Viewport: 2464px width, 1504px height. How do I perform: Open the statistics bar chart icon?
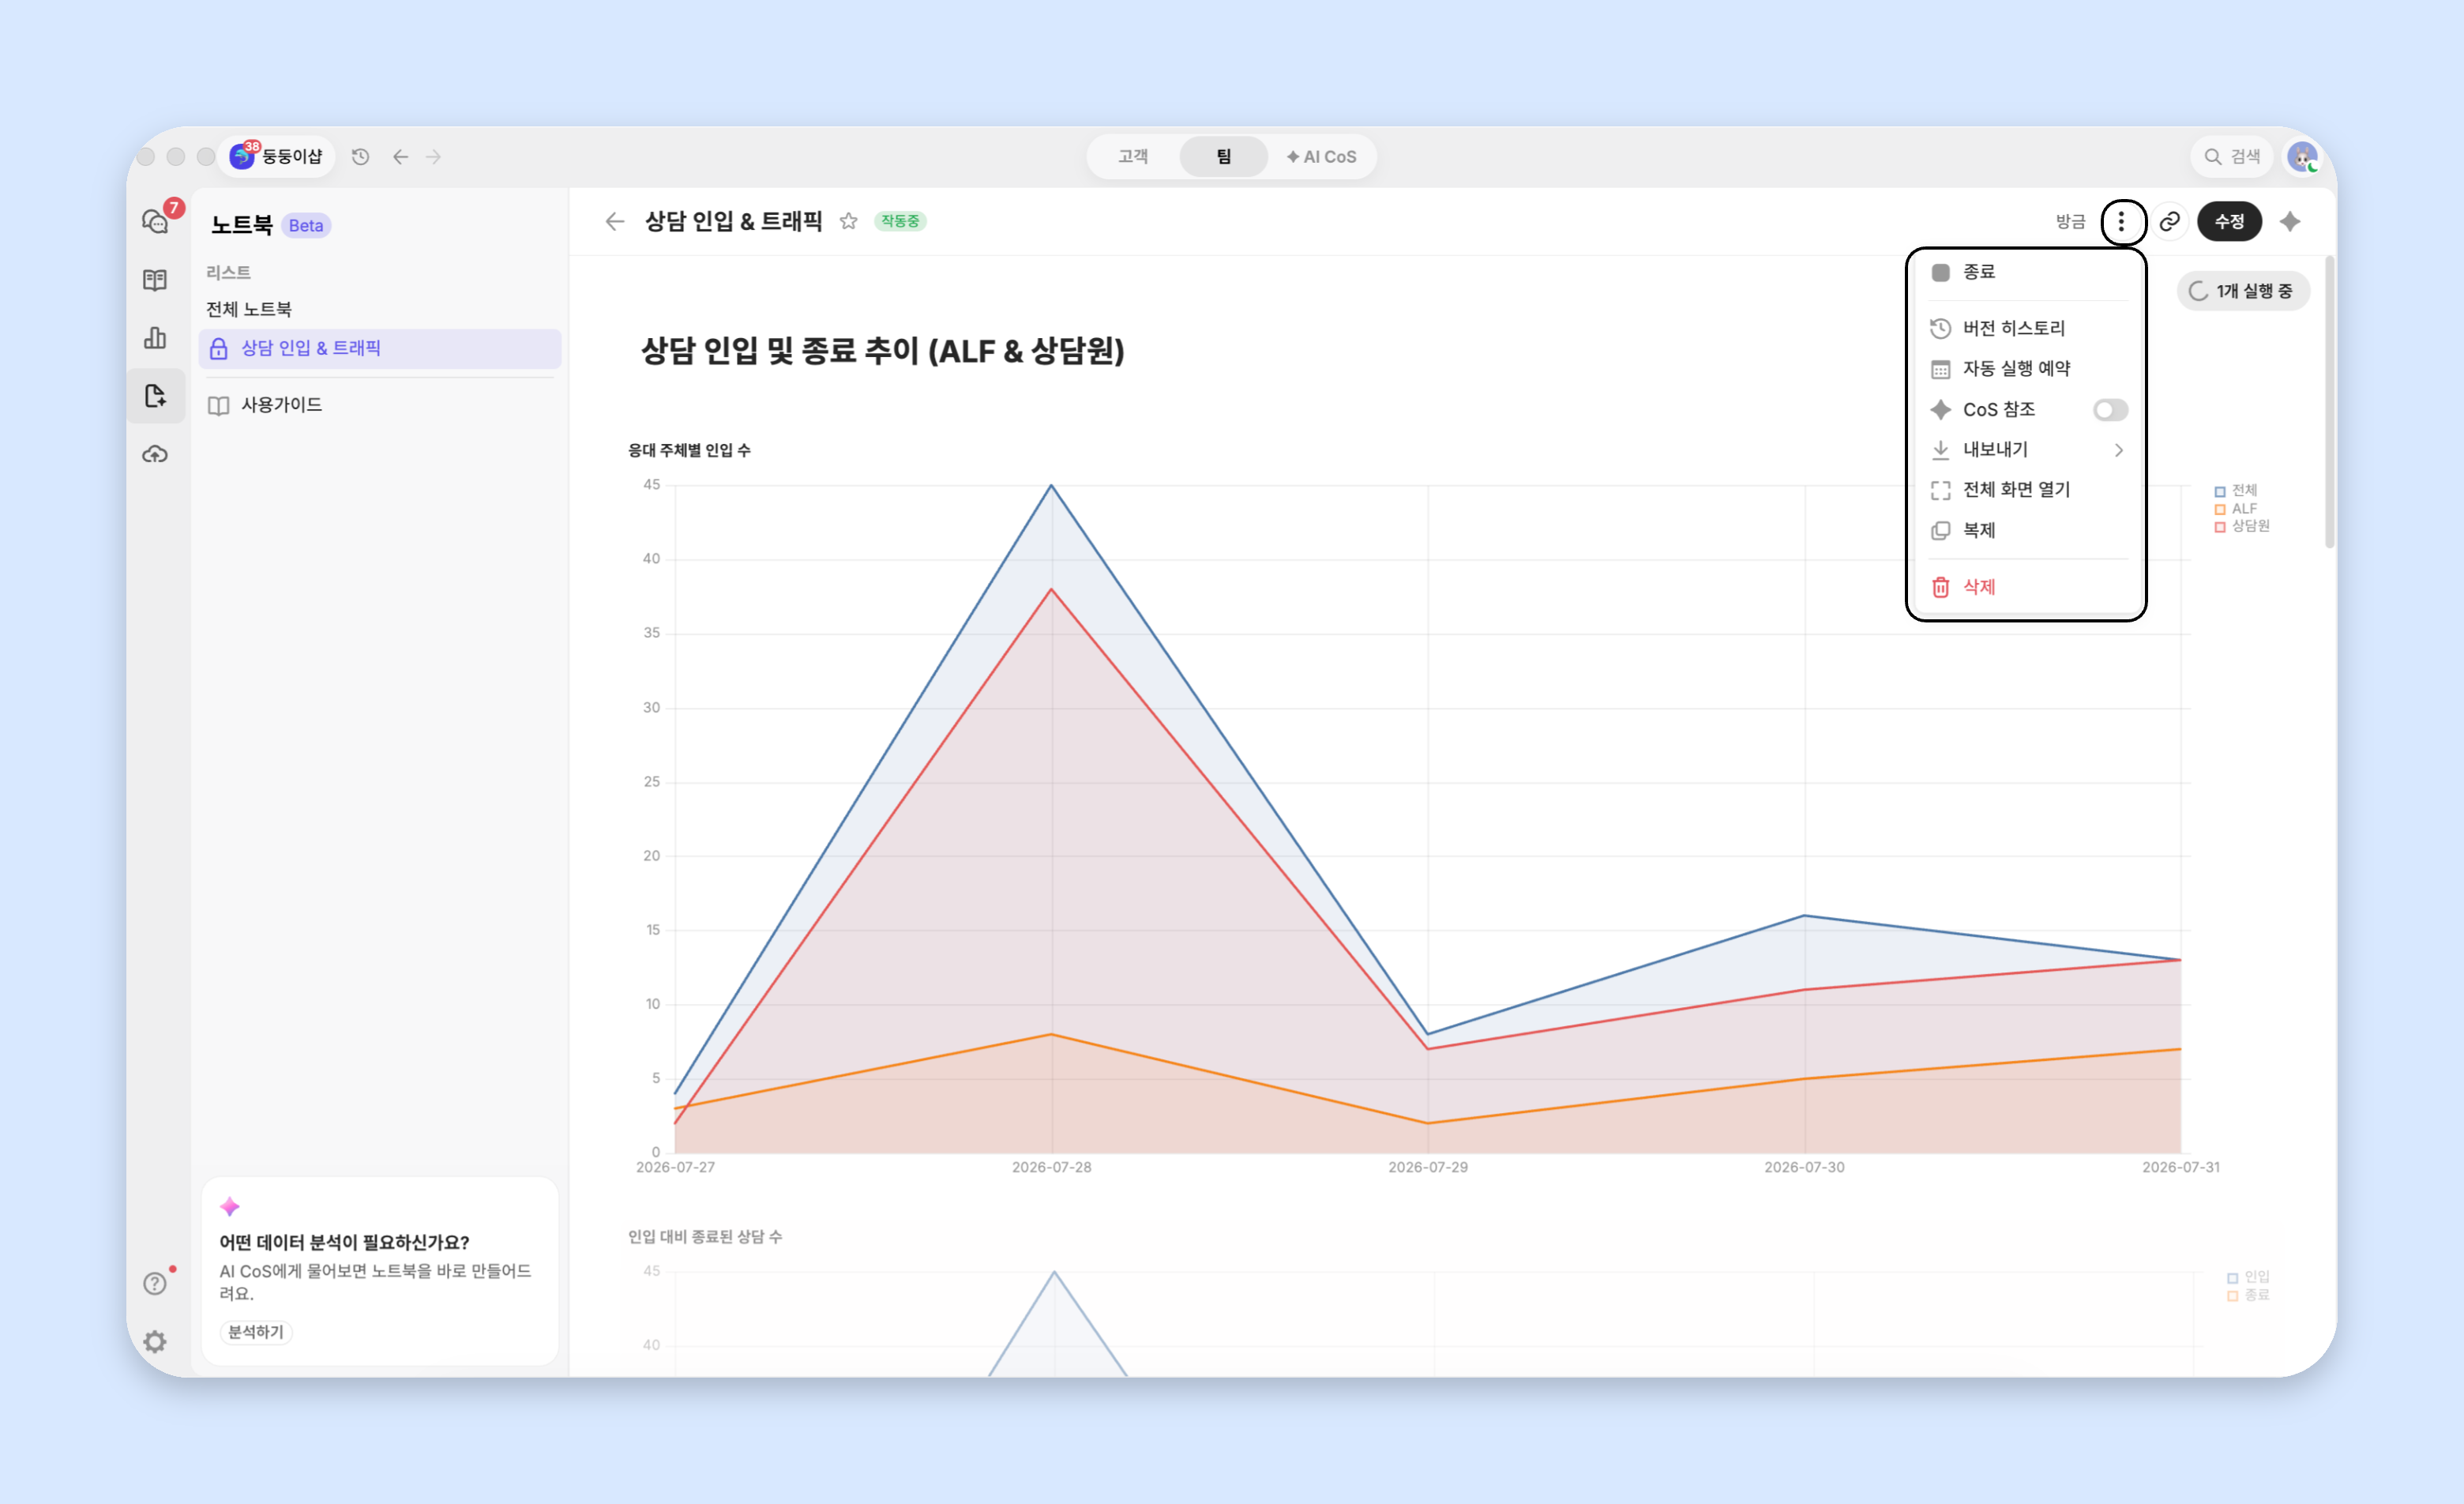pyautogui.click(x=155, y=338)
